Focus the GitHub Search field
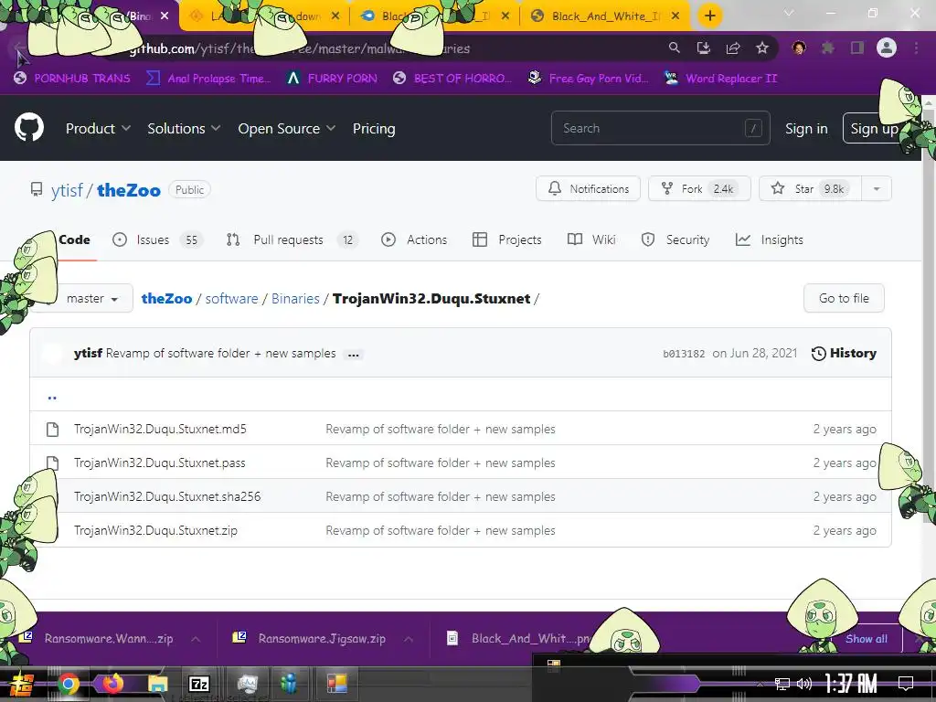 click(660, 128)
